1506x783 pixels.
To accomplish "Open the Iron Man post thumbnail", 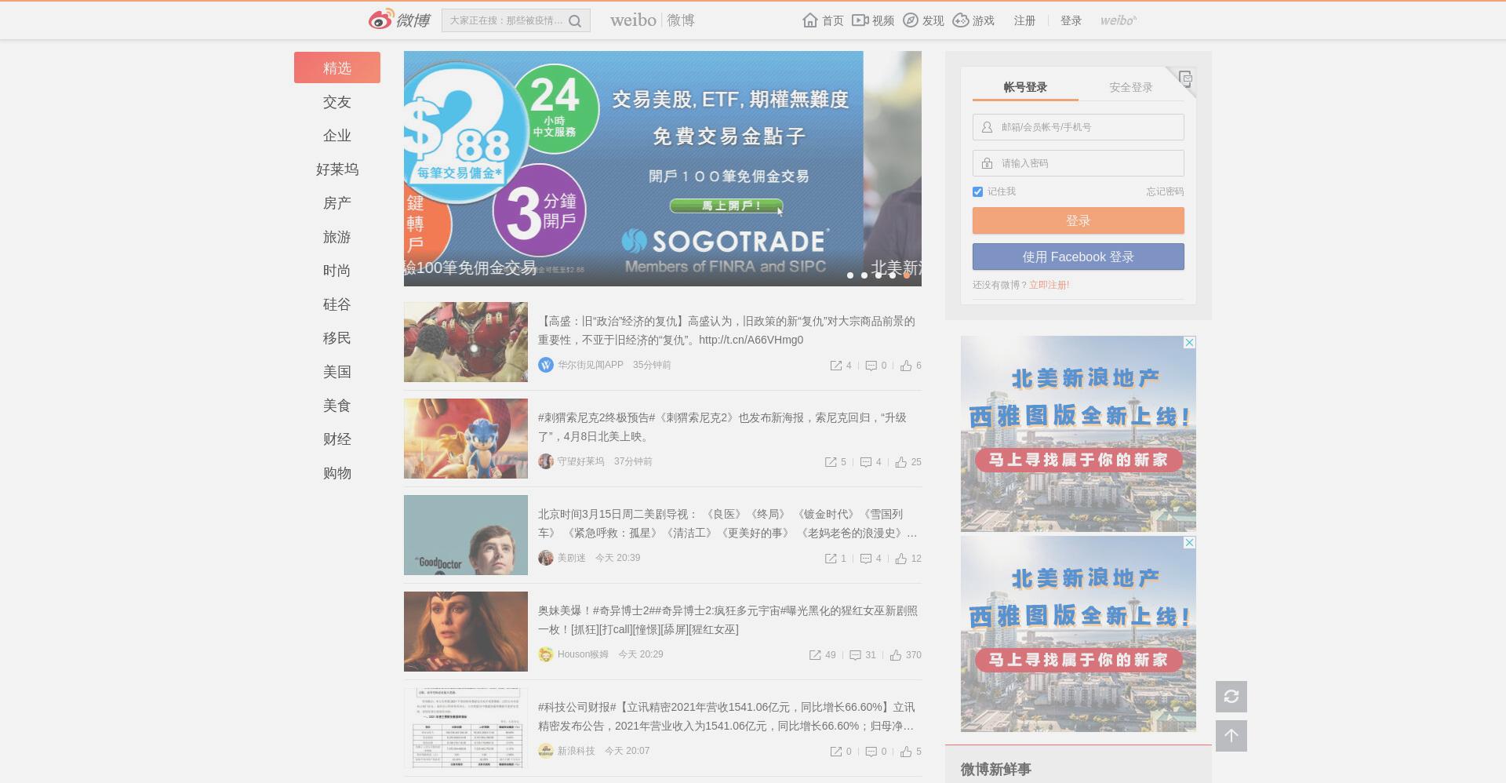I will [466, 342].
